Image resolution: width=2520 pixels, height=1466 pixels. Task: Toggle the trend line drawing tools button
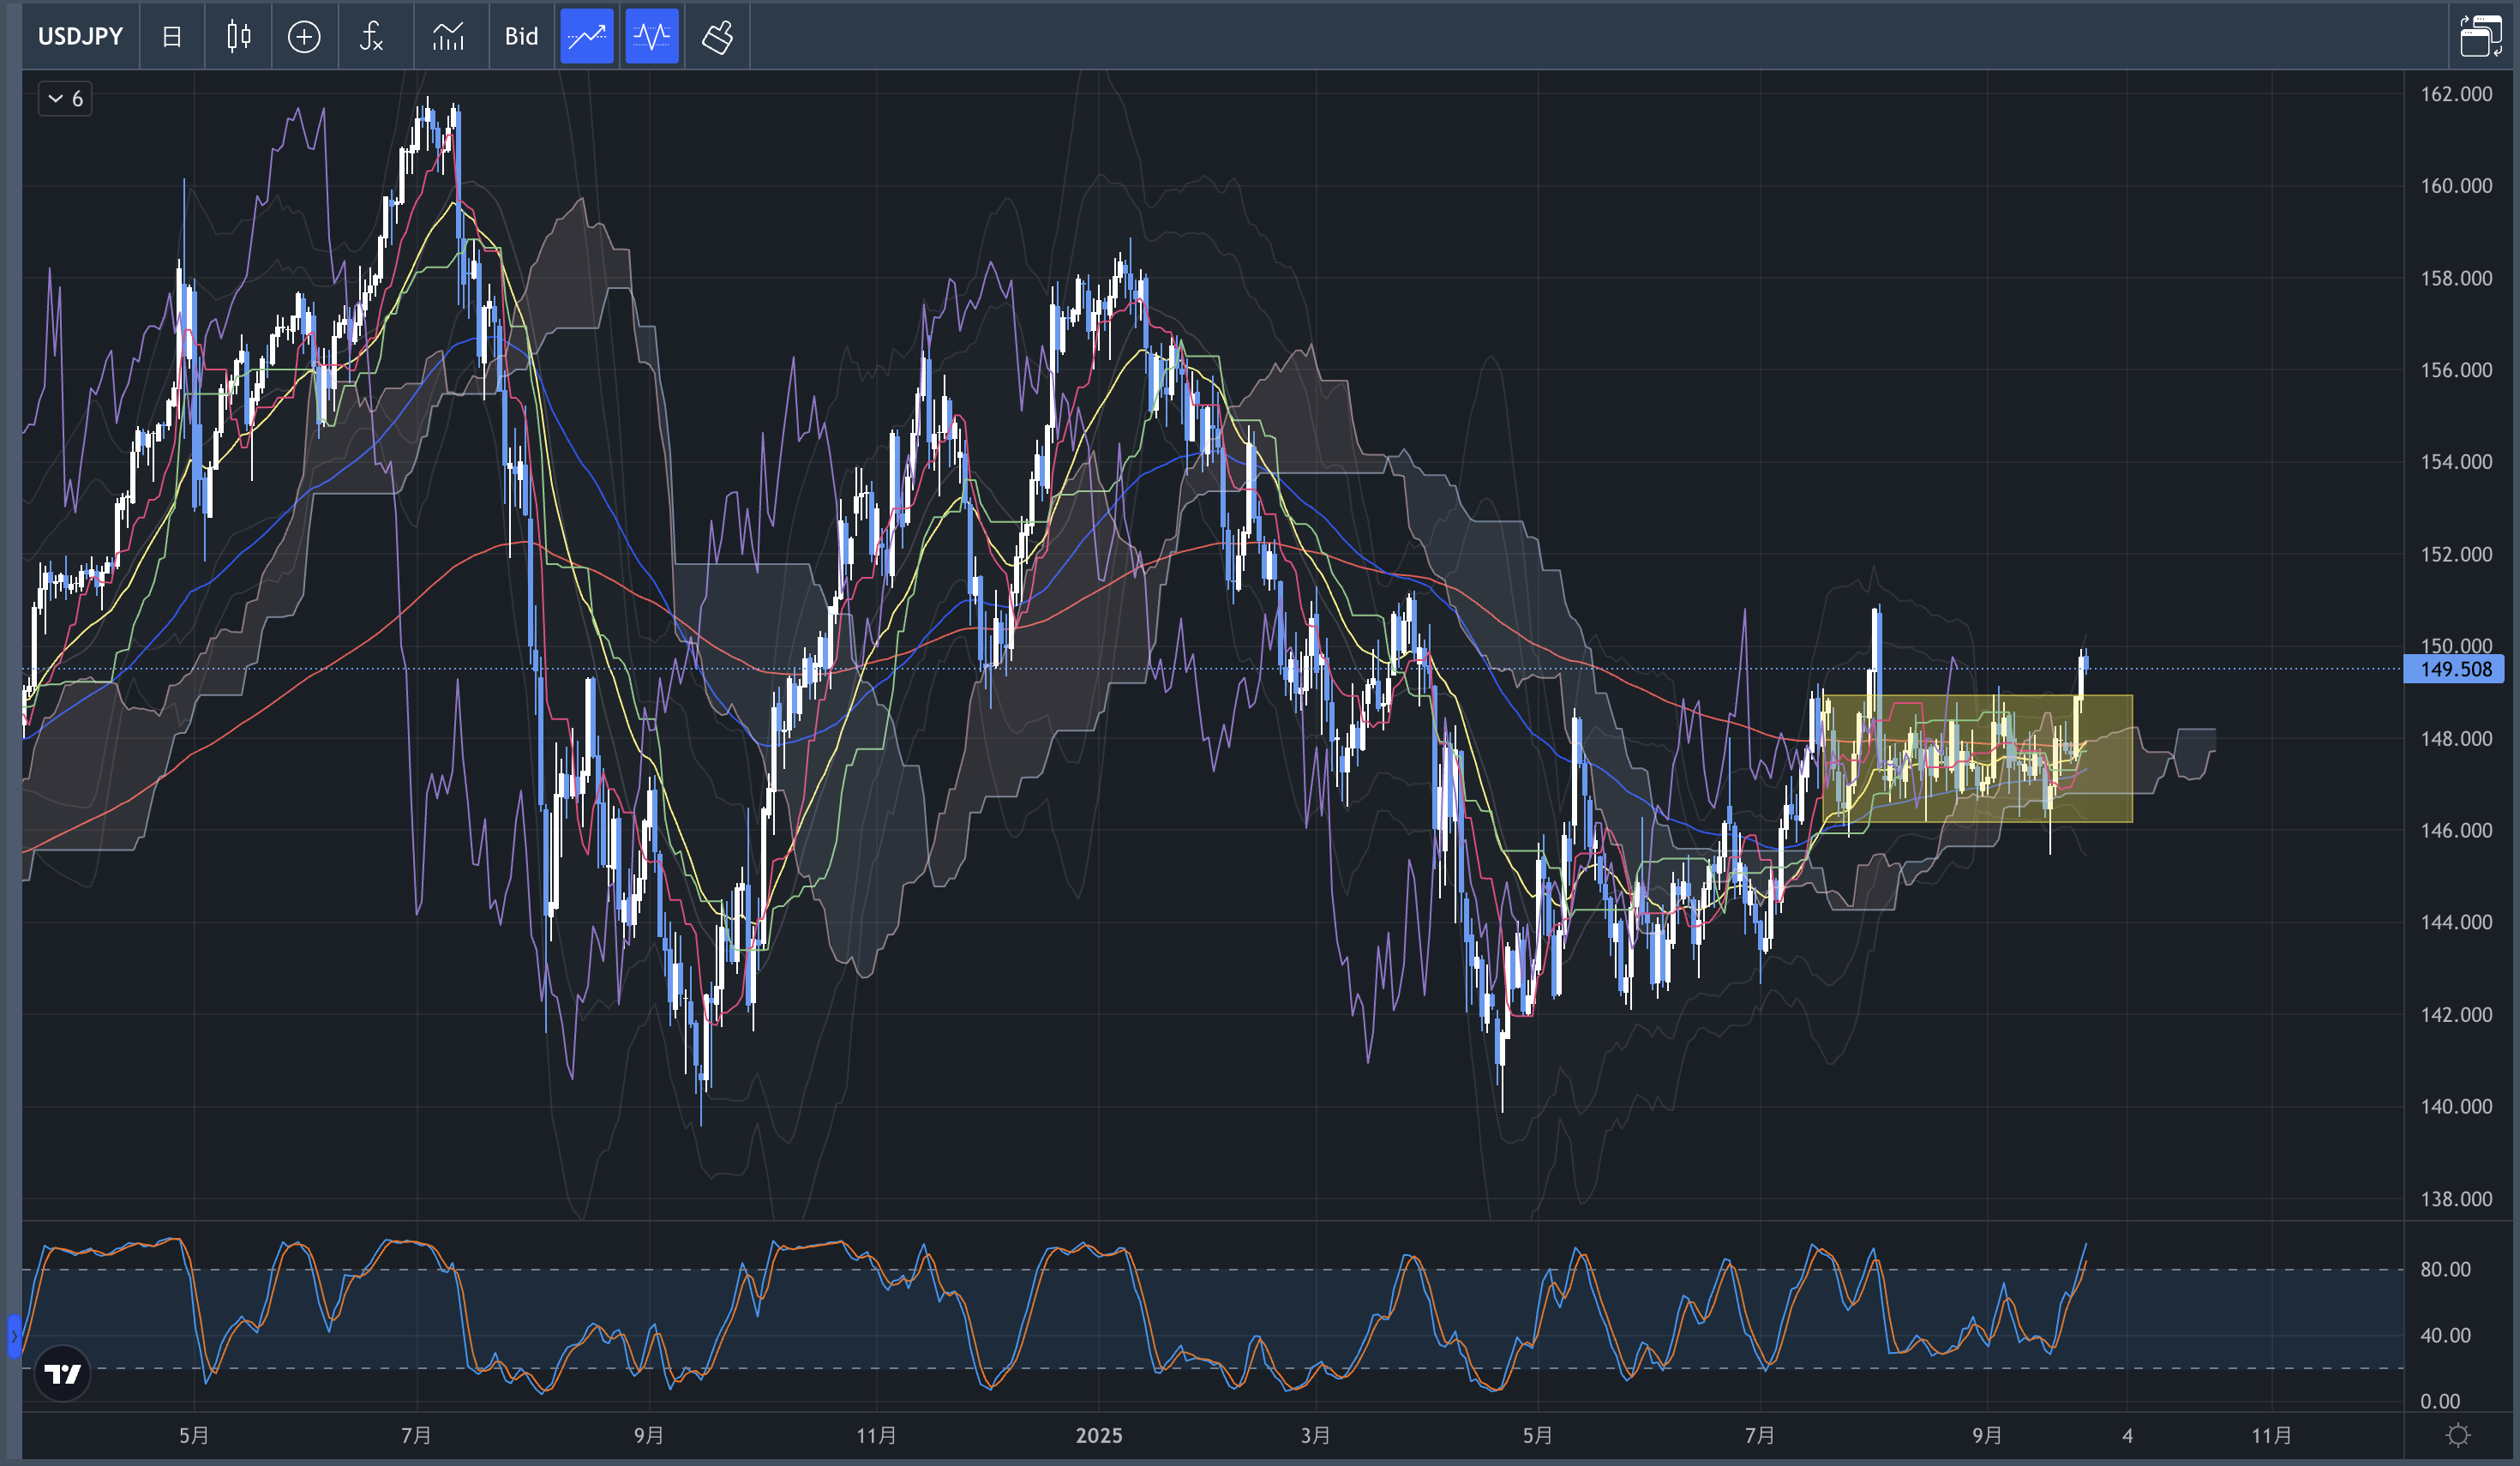(586, 37)
